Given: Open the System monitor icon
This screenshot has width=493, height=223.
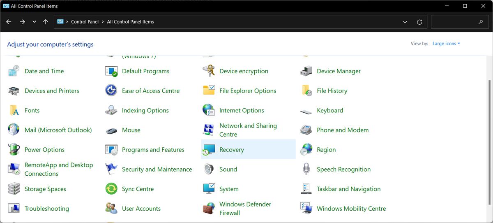Looking at the screenshot, I should (x=209, y=189).
